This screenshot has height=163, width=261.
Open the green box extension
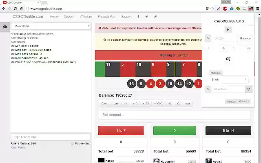[238, 9]
